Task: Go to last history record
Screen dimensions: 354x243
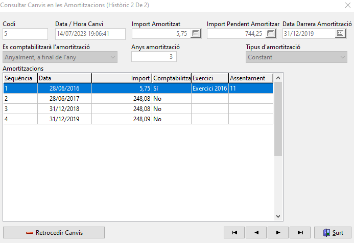Action: pyautogui.click(x=300, y=233)
